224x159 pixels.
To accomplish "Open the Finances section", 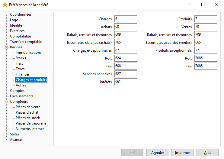I will tap(23, 74).
